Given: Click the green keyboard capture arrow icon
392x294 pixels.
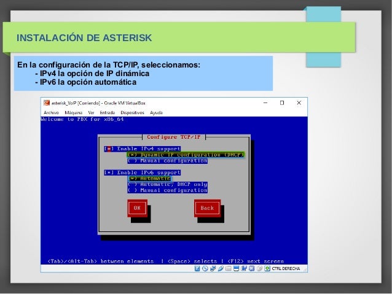Looking at the screenshot, I should point(267,268).
